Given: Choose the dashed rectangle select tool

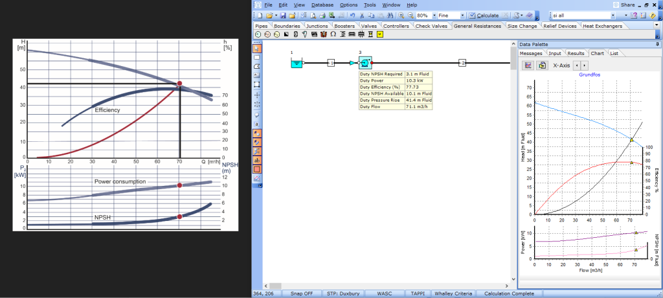Looking at the screenshot, I should tap(256, 57).
